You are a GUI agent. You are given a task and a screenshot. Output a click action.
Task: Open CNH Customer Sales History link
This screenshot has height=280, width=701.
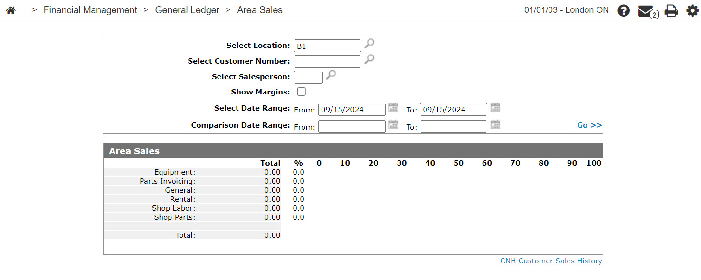pos(551,261)
